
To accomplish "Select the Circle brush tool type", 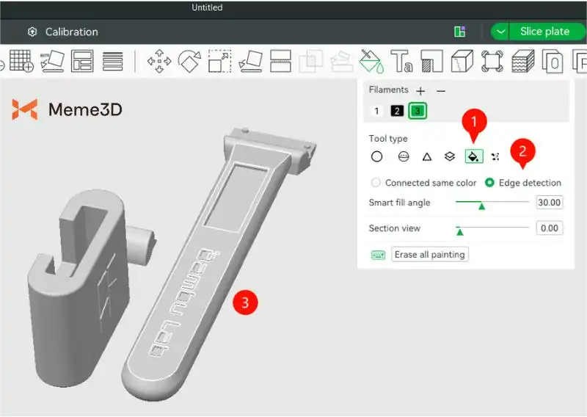I will [x=376, y=156].
